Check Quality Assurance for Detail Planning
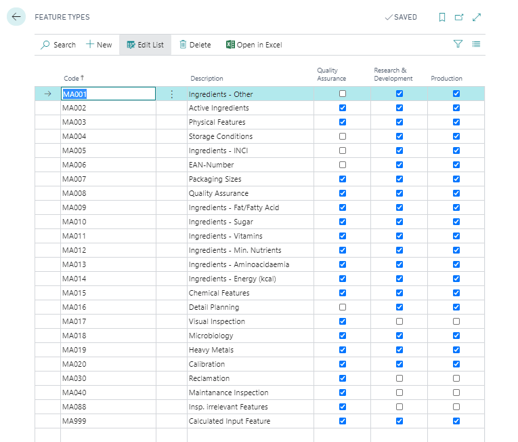 point(343,307)
